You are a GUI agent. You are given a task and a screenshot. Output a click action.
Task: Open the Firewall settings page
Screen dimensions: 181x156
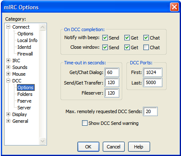(25, 54)
